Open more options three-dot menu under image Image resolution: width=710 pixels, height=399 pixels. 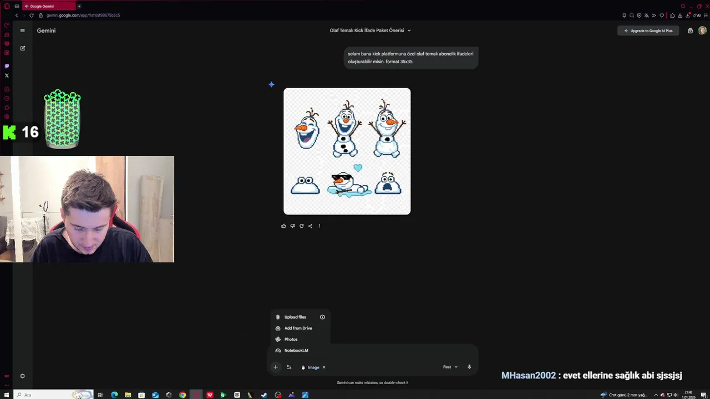coord(319,226)
